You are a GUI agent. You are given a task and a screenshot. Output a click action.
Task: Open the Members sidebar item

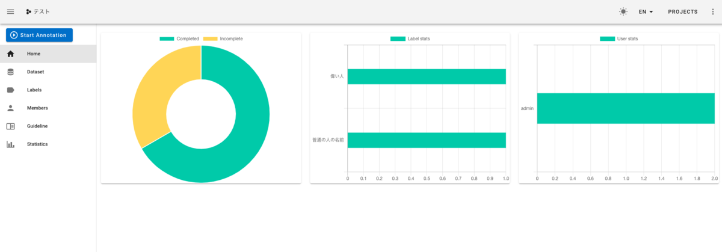(48, 108)
